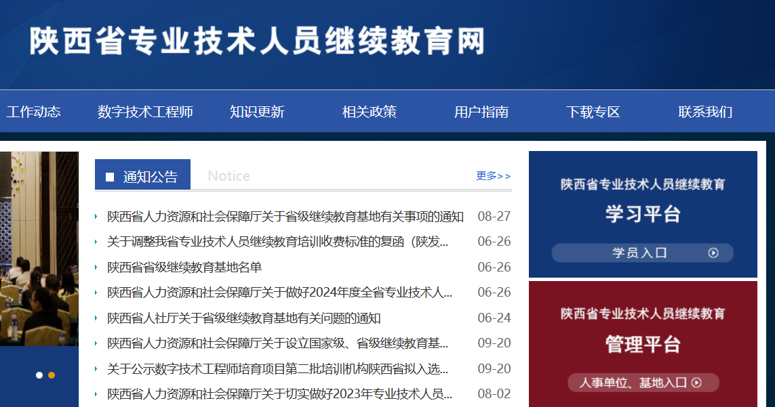Open 联系我们 page
This screenshot has height=407, width=775.
point(705,112)
